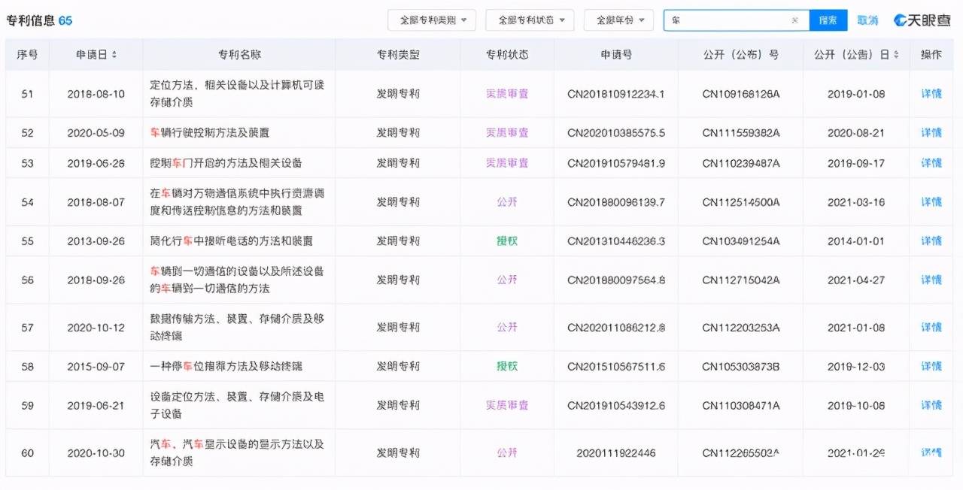This screenshot has height=490, width=963.
Task: Click application number 2020111922446
Action: coord(616,452)
